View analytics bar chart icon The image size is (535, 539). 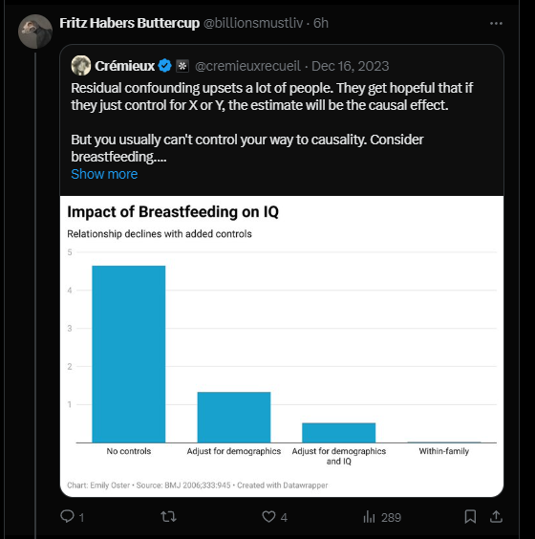pos(369,516)
